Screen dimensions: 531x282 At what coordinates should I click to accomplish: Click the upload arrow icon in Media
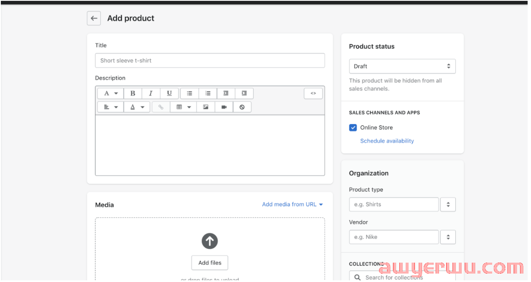(x=210, y=241)
